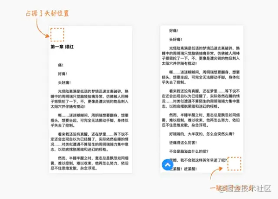Screen dimensions: 278x199
Task: Click the right page line 不会是脑溢血什么的吧?
Action: pyautogui.click(x=189, y=151)
